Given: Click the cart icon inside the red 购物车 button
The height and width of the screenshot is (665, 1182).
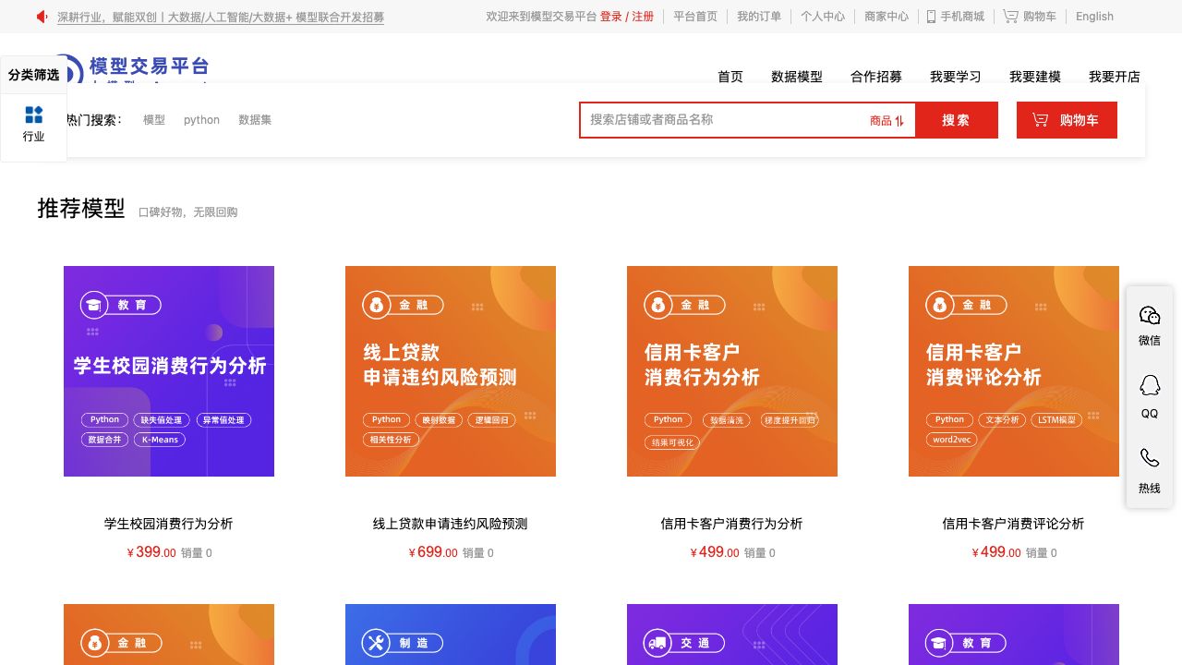Looking at the screenshot, I should coord(1041,119).
